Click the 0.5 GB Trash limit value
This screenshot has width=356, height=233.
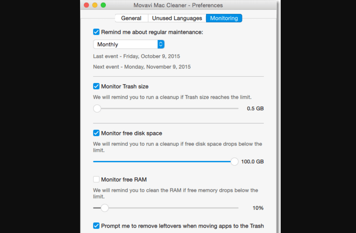pos(255,108)
